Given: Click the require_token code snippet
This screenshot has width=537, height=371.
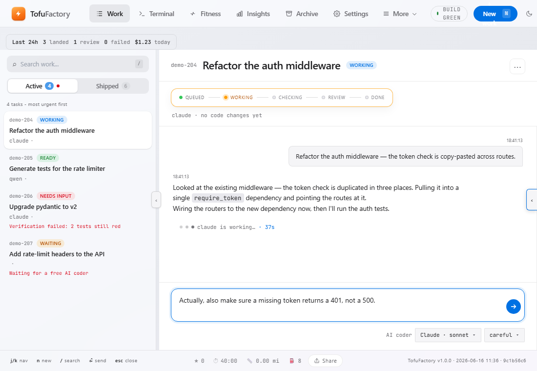Looking at the screenshot, I should pos(217,198).
